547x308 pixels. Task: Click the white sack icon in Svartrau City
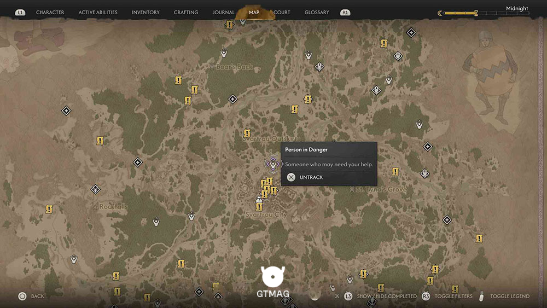tap(259, 200)
